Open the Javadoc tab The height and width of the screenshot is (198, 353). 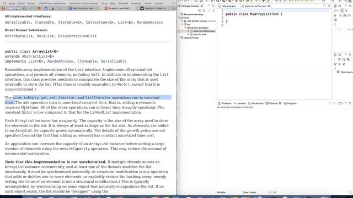pyautogui.click(x=240, y=103)
